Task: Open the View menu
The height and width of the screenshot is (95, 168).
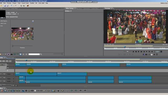Action: pos(4,3)
